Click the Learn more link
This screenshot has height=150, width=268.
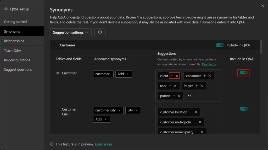pyautogui.click(x=103, y=144)
